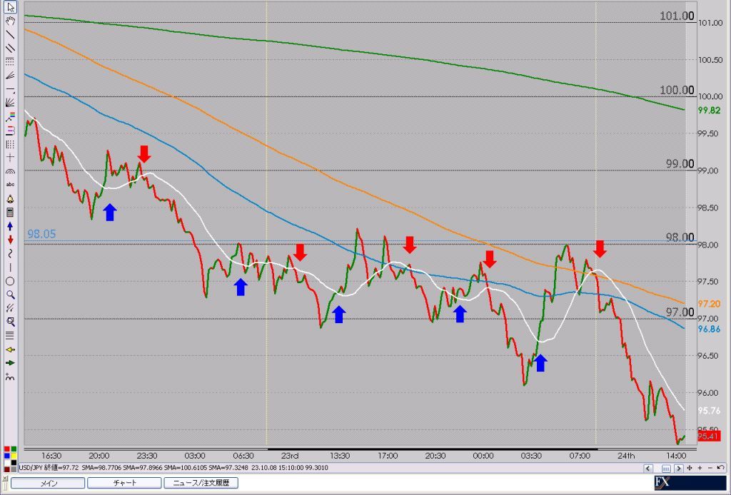Click the bell alert icon
This screenshot has width=731, height=495.
point(10,199)
